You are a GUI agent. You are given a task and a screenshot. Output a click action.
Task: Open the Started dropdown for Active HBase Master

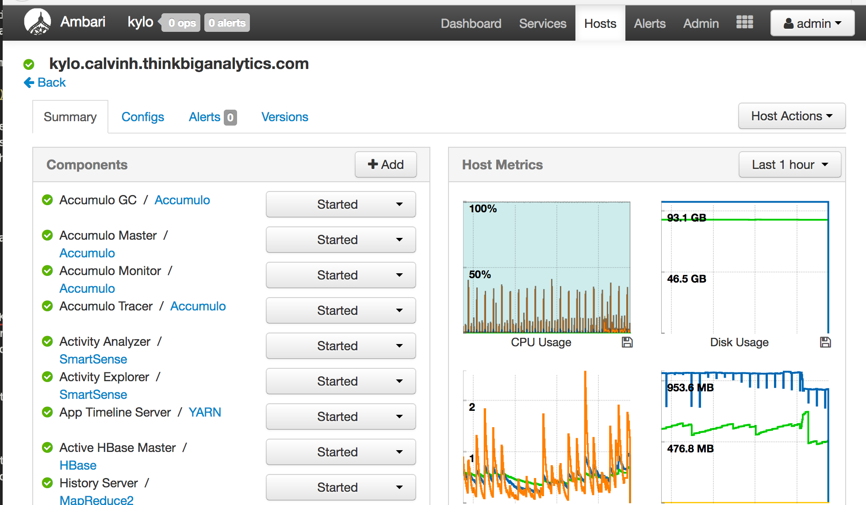coord(341,452)
